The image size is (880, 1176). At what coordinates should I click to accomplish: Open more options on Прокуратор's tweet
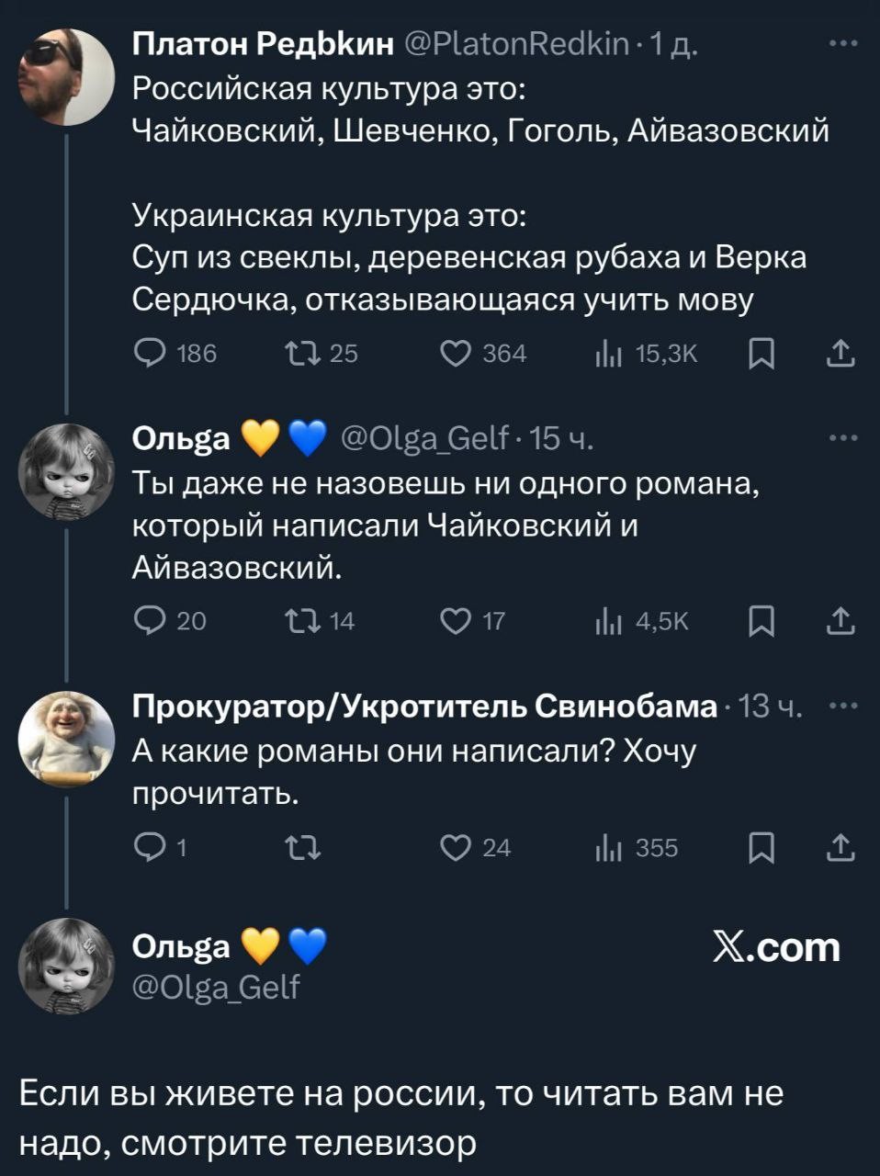(x=842, y=707)
